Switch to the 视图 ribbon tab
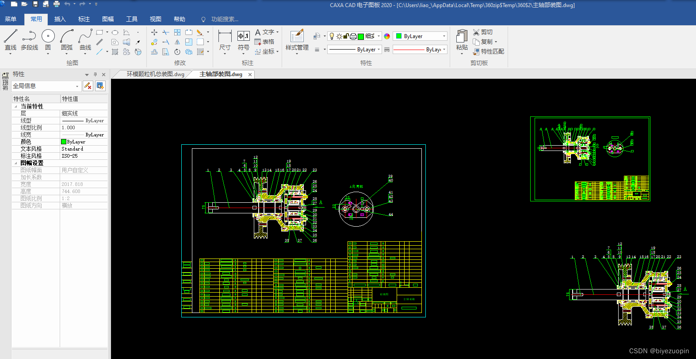Viewport: 696px width, 359px height. [156, 19]
